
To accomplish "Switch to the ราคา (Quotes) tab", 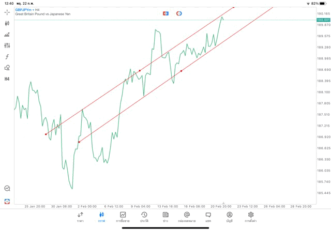I will (x=80, y=217).
